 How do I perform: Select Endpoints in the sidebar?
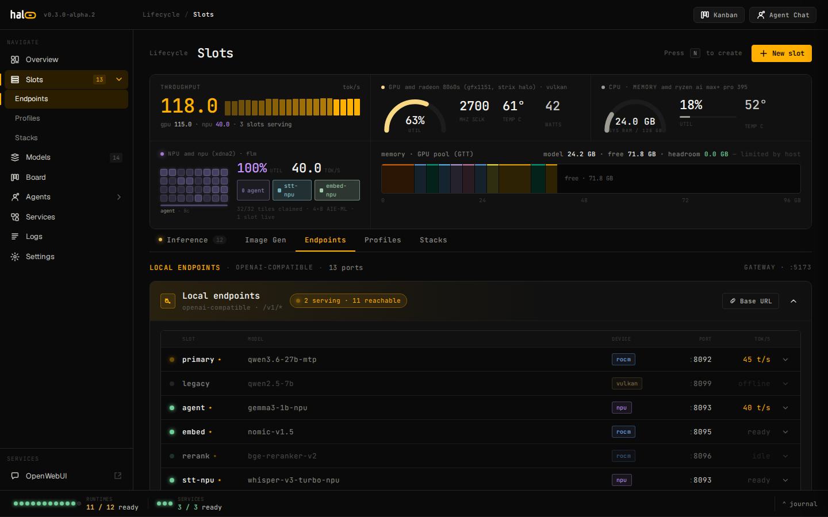[66, 99]
